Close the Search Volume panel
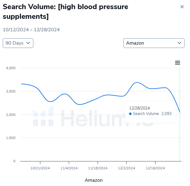Screen dimensions: 190x186 182,7
